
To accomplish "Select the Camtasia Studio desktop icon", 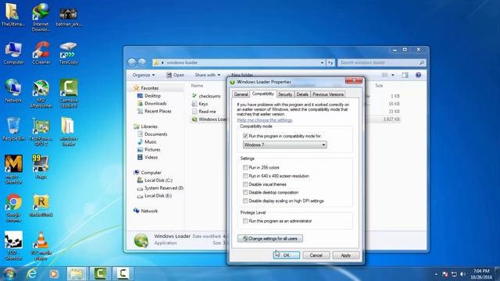I will coord(69,94).
